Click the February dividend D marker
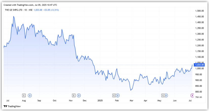This screenshot has height=111, width=209. pos(118,95)
